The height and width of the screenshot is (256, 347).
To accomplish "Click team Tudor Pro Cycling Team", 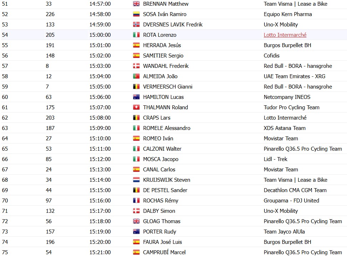I will [x=291, y=107].
